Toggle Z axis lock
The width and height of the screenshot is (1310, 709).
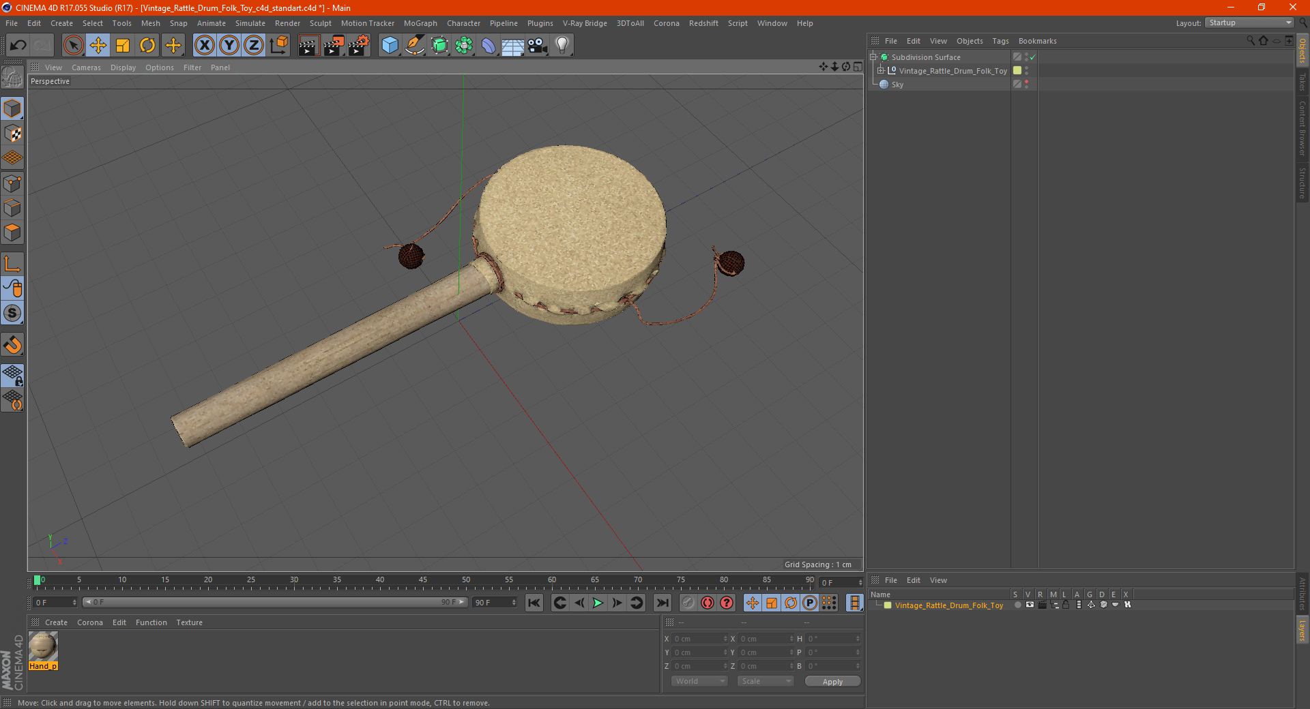click(x=254, y=46)
